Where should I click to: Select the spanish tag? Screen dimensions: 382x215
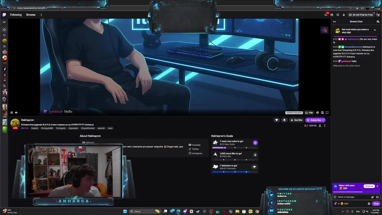click(x=101, y=128)
